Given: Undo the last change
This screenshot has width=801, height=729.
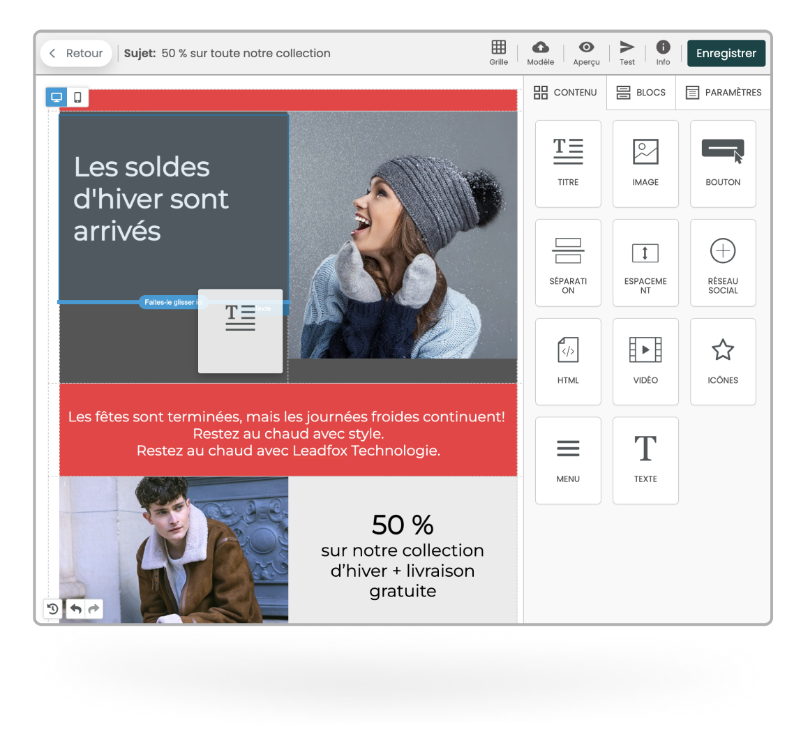Looking at the screenshot, I should (75, 608).
